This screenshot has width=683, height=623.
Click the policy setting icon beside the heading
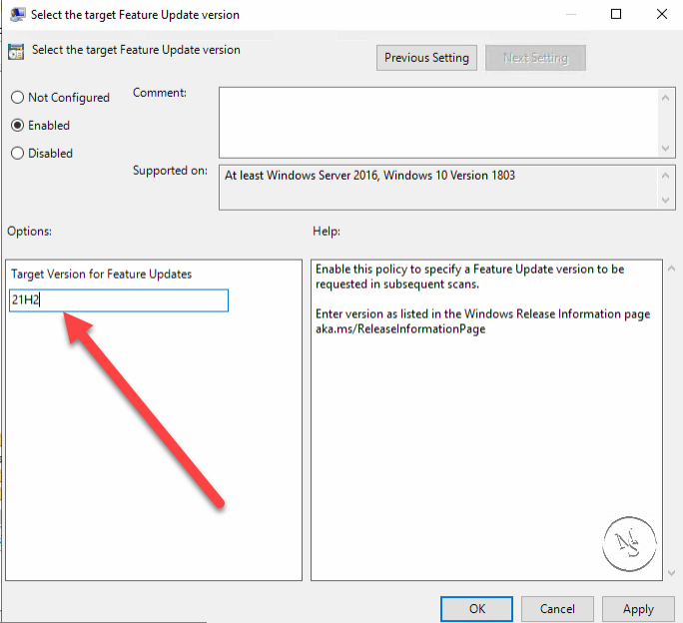pyautogui.click(x=16, y=51)
